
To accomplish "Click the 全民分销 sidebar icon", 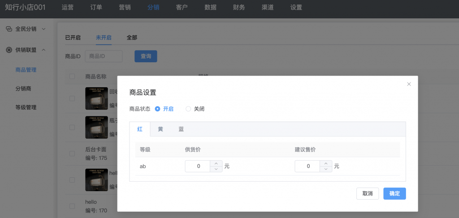I will pyautogui.click(x=9, y=29).
